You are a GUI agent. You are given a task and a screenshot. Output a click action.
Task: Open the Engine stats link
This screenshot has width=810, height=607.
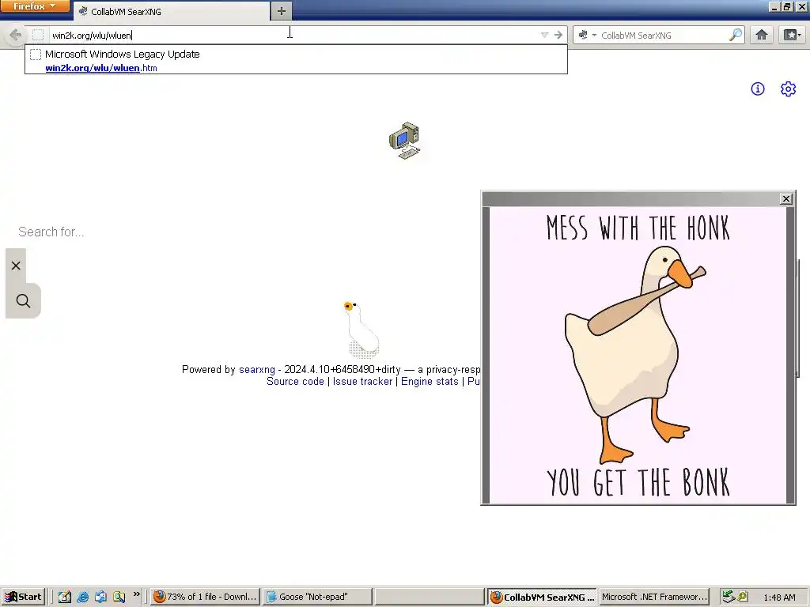(430, 382)
